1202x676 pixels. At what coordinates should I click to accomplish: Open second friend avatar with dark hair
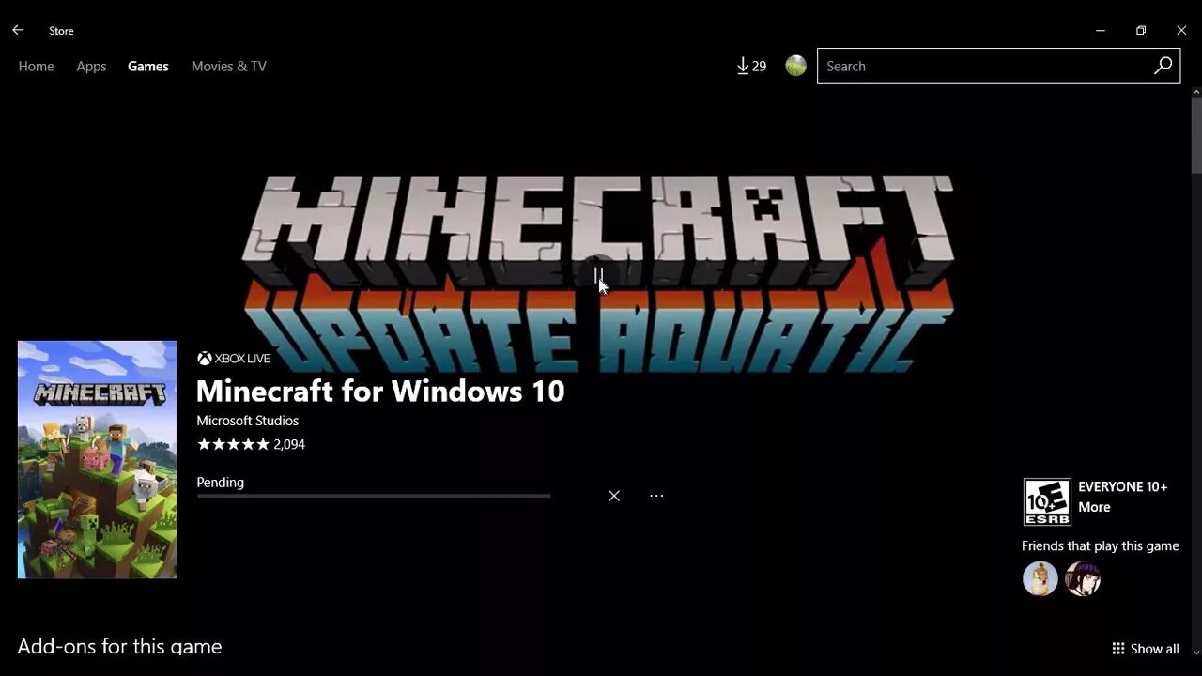tap(1083, 578)
